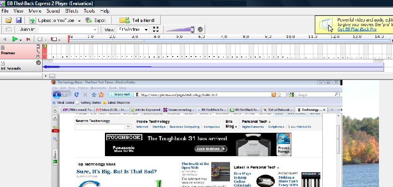Click the purple volume slider

180,29
